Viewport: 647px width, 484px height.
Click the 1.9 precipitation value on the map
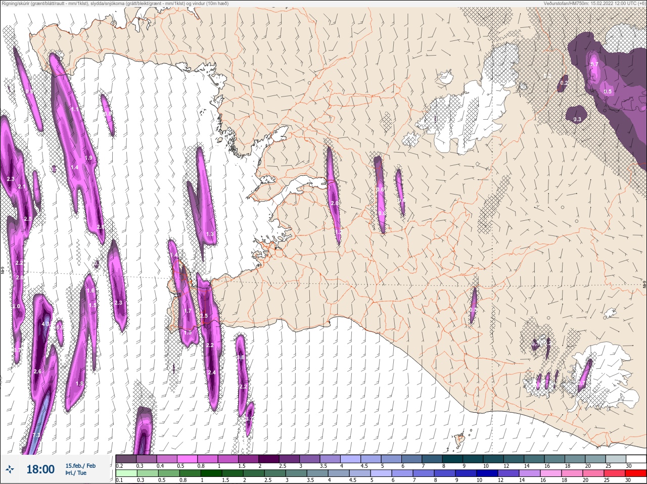coord(89,158)
